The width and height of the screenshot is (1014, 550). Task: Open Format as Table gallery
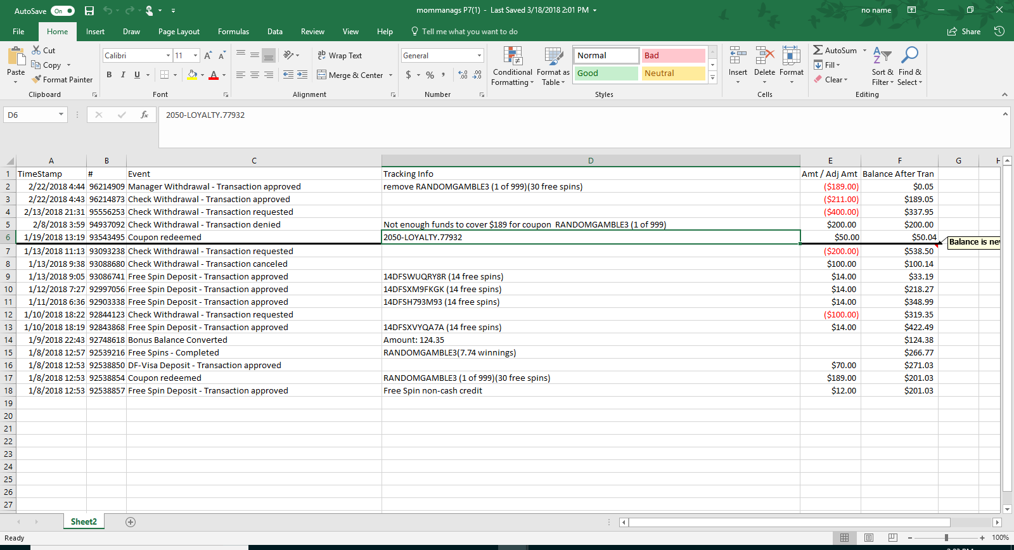pyautogui.click(x=553, y=67)
